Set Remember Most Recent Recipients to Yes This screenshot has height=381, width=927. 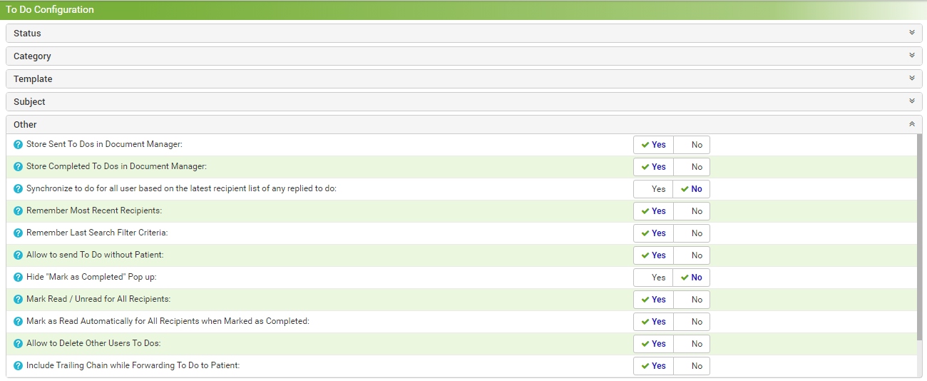[653, 211]
